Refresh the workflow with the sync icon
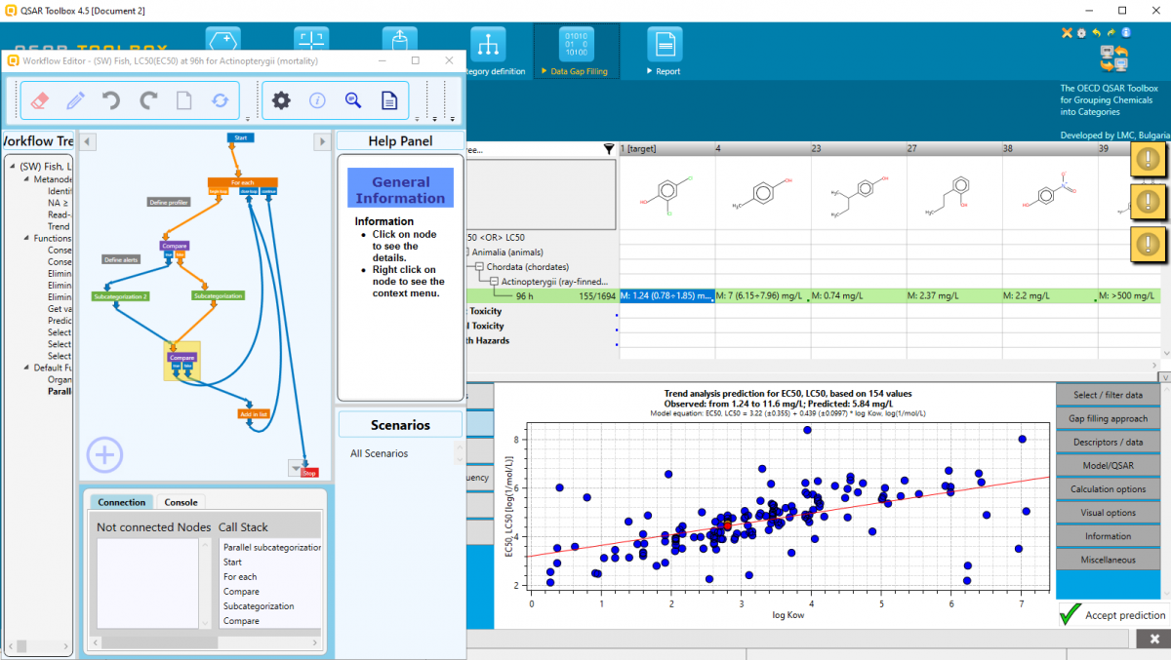The height and width of the screenshot is (660, 1171). tap(219, 99)
